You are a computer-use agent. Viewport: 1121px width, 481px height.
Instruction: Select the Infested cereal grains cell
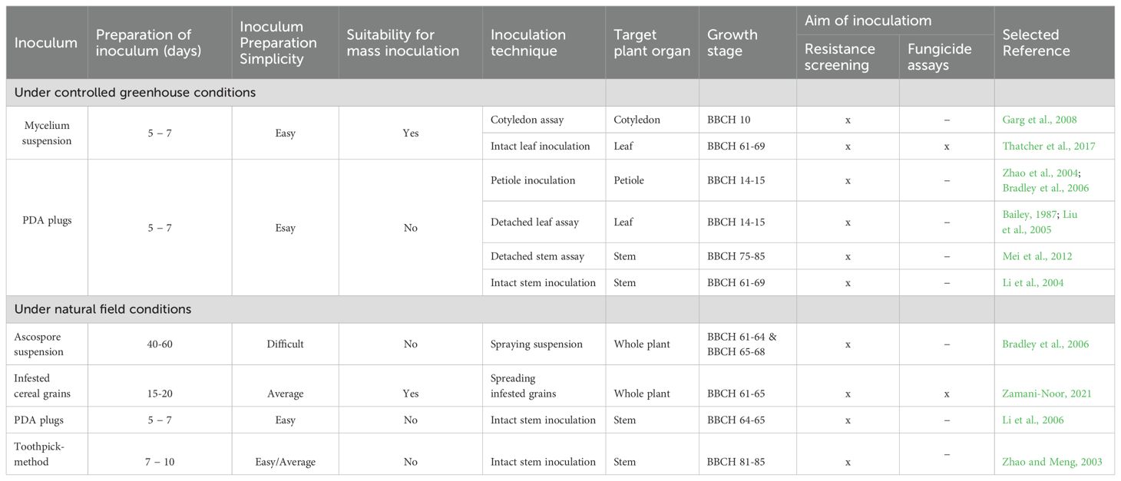point(47,385)
